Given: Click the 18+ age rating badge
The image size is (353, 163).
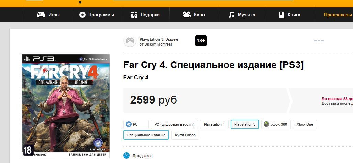Looking at the screenshot, I should [x=201, y=41].
